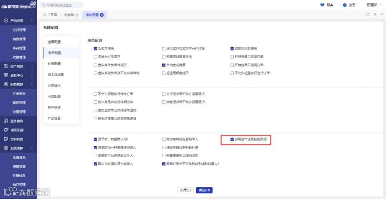
Task: Click the 产销协同 sidebar icon
Action: [x=6, y=21]
